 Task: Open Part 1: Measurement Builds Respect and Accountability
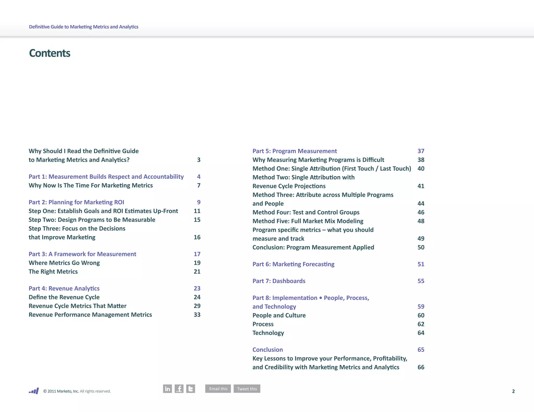106,177
